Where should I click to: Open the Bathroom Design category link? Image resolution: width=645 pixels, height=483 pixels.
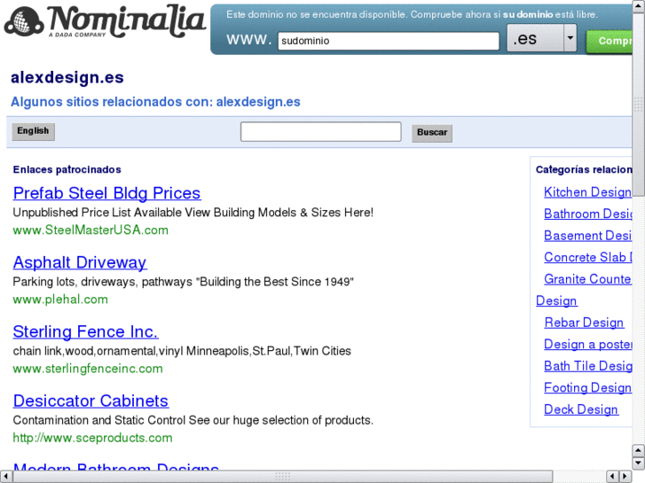(588, 214)
